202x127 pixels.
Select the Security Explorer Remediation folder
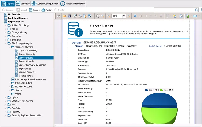[x=27, y=115]
